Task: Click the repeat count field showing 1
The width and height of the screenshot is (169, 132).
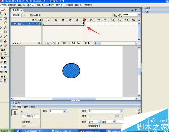Action: coord(119,122)
